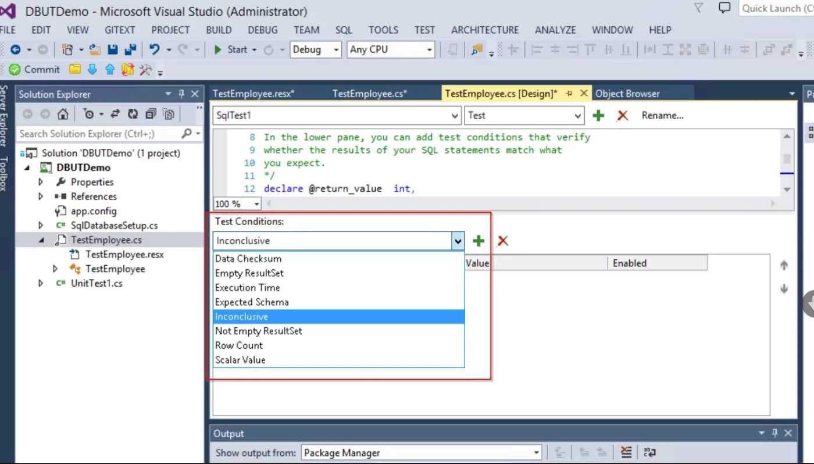The width and height of the screenshot is (814, 464).
Task: Select Data Checksum from the conditions list
Action: [338, 259]
